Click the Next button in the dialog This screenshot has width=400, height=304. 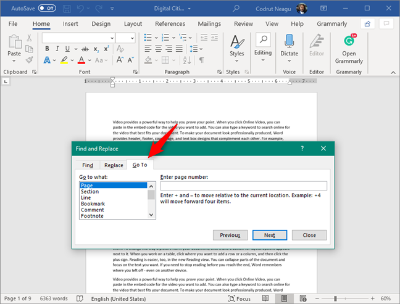[270, 235]
